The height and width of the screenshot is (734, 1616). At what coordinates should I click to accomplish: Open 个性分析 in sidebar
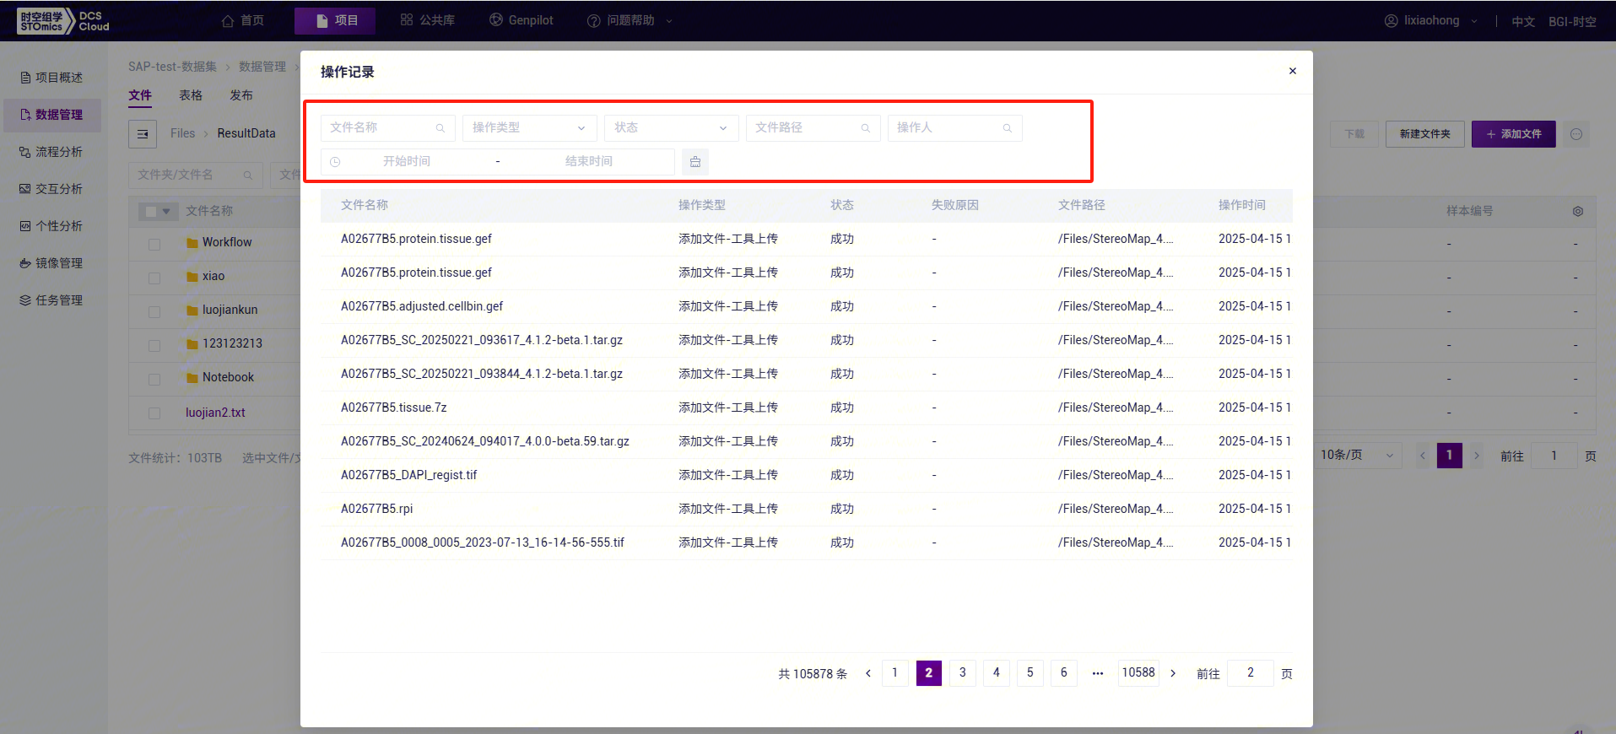52,226
